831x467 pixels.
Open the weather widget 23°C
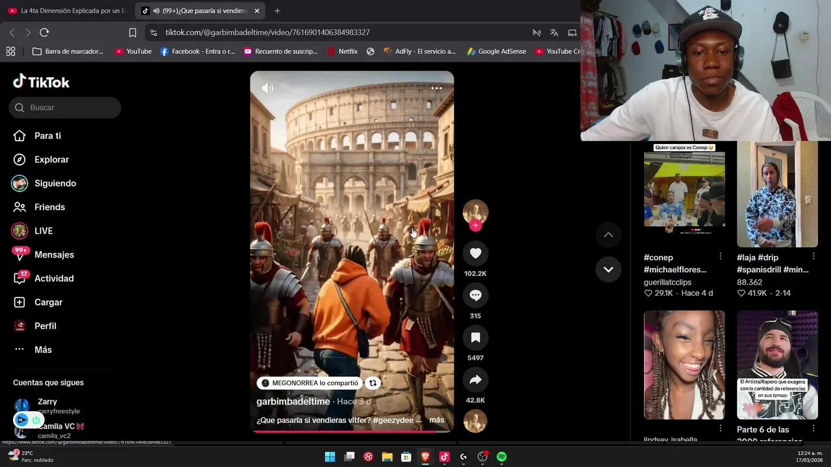click(x=30, y=456)
